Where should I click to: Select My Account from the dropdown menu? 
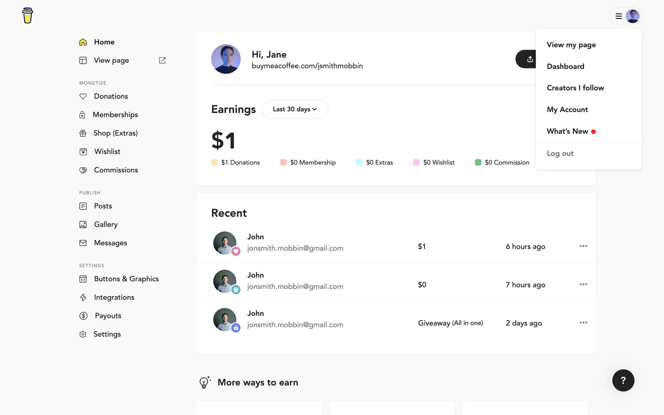coord(567,110)
